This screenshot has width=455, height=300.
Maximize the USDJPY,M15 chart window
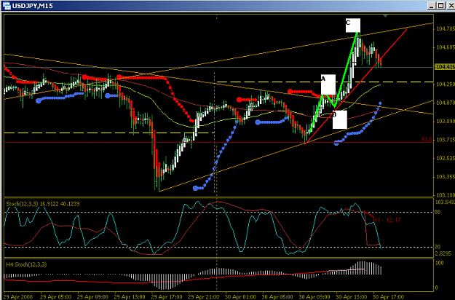click(x=441, y=6)
